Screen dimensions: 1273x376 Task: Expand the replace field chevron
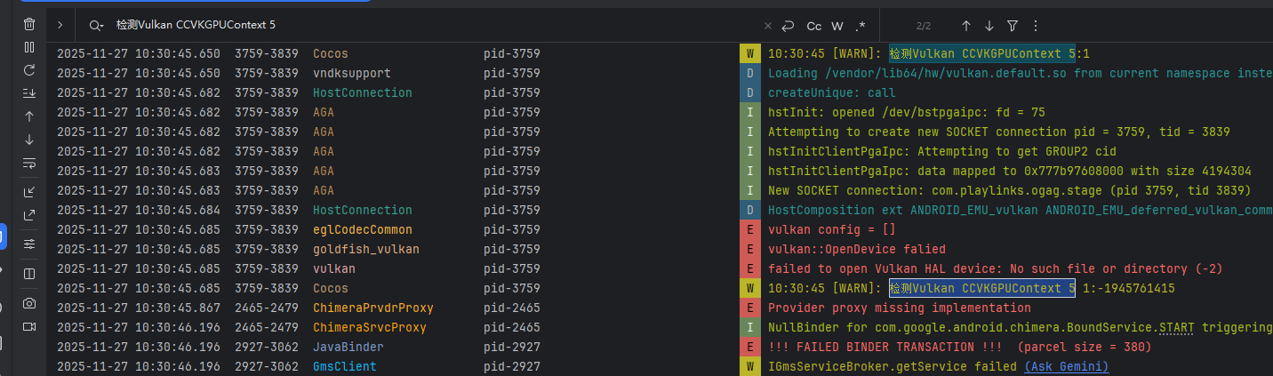tap(60, 26)
